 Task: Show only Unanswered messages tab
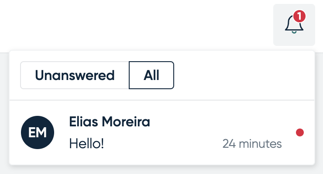click(x=75, y=75)
